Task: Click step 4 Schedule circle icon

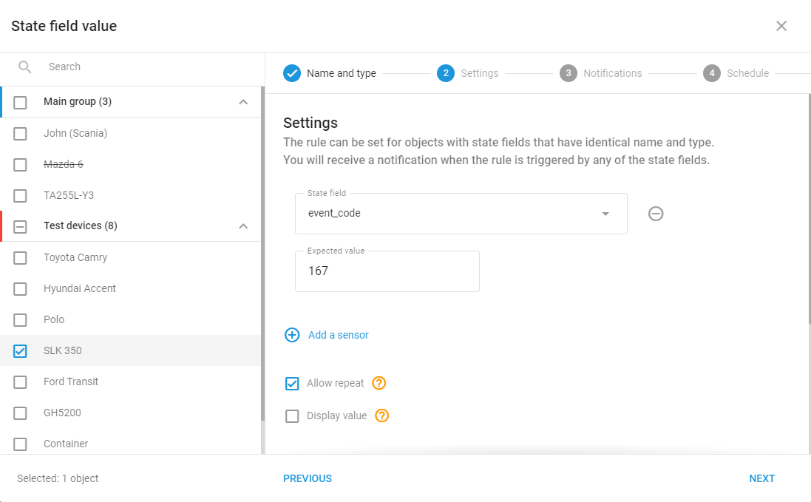Action: 711,73
